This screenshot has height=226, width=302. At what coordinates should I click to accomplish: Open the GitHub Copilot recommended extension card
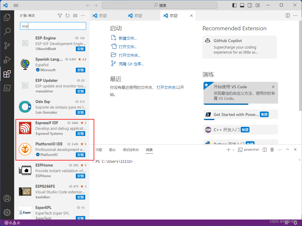[239, 47]
